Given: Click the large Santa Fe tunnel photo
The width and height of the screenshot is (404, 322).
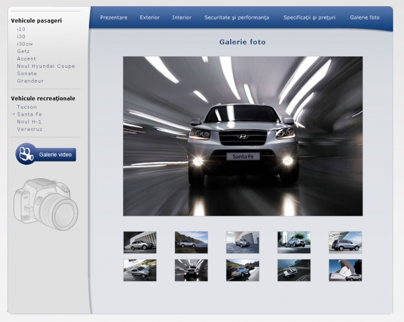Looking at the screenshot, I should tap(242, 136).
